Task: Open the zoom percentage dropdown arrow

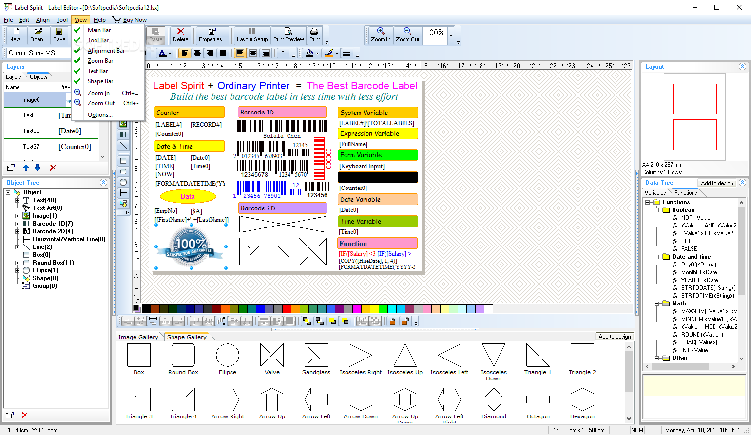Action: coord(451,36)
